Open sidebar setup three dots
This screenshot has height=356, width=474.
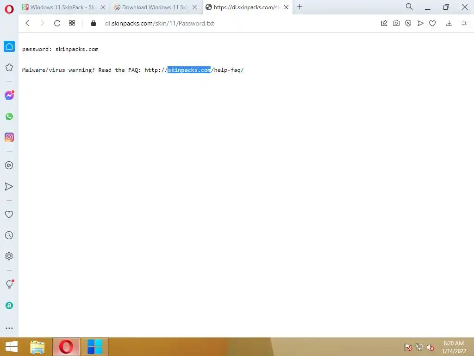point(9,328)
